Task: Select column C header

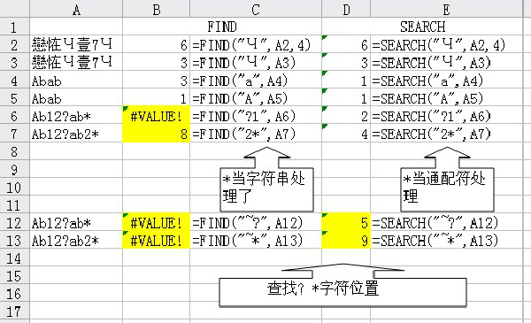Action: click(x=256, y=9)
